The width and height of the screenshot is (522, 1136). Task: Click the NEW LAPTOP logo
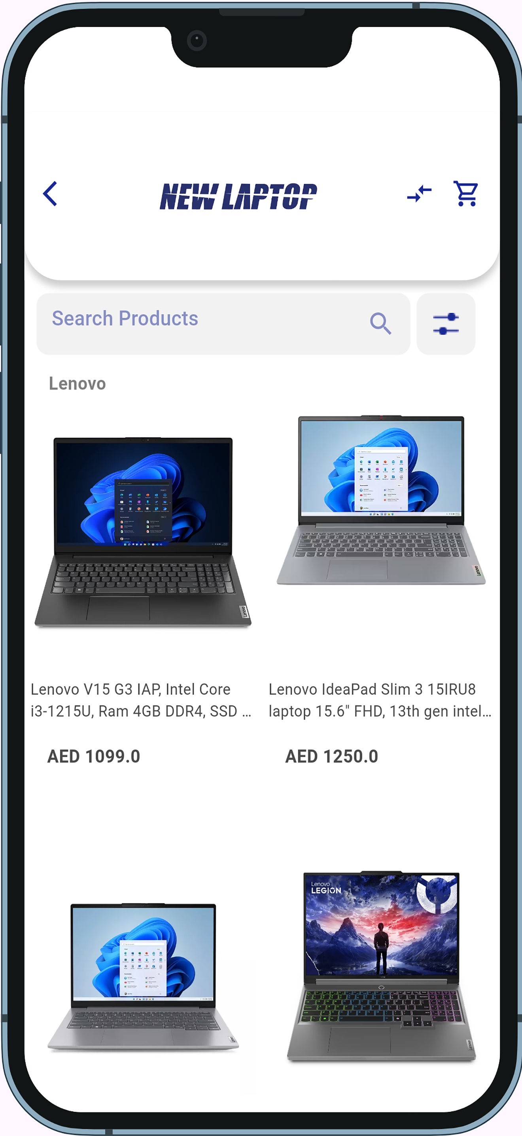click(x=238, y=196)
